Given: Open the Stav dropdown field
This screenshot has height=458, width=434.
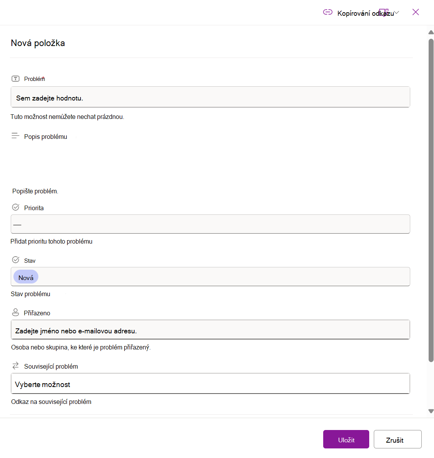Looking at the screenshot, I should [210, 277].
